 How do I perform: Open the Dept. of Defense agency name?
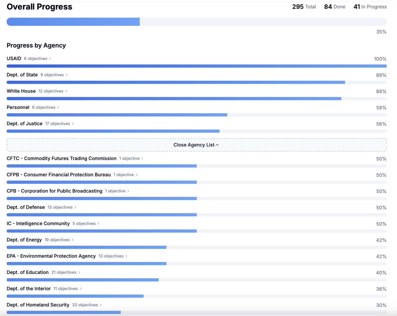26,207
